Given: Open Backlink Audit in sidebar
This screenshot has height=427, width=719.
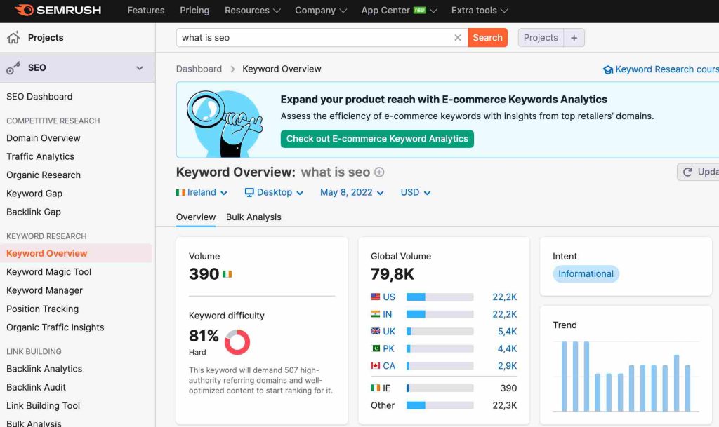Looking at the screenshot, I should click(x=37, y=387).
